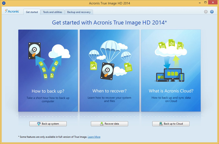This screenshot has height=144, width=219.
Task: Click the hard drive and cloud backup illustration
Action: click(x=48, y=60)
